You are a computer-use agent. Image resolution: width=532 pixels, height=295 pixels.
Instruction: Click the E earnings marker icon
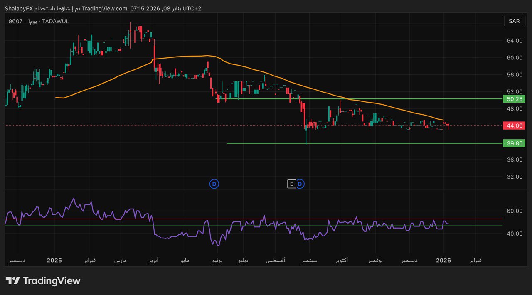coord(292,184)
